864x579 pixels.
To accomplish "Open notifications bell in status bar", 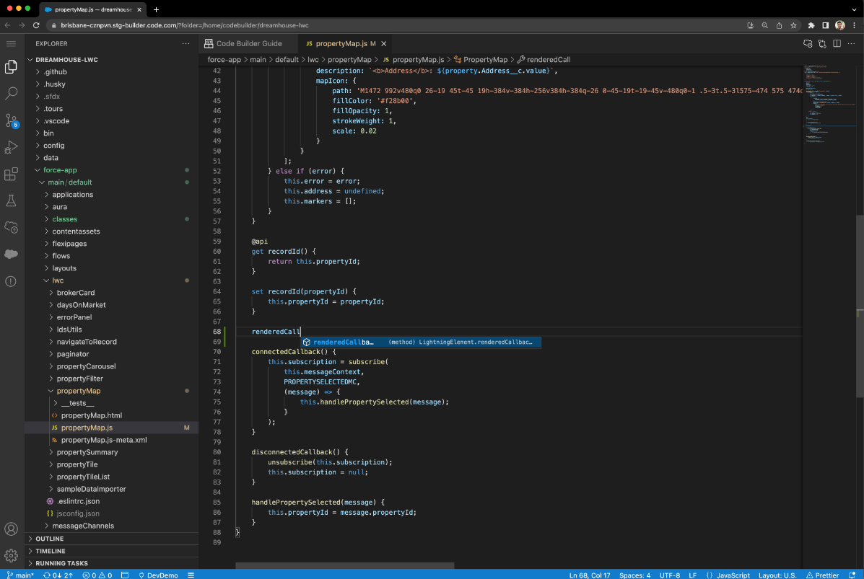I will pos(852,575).
